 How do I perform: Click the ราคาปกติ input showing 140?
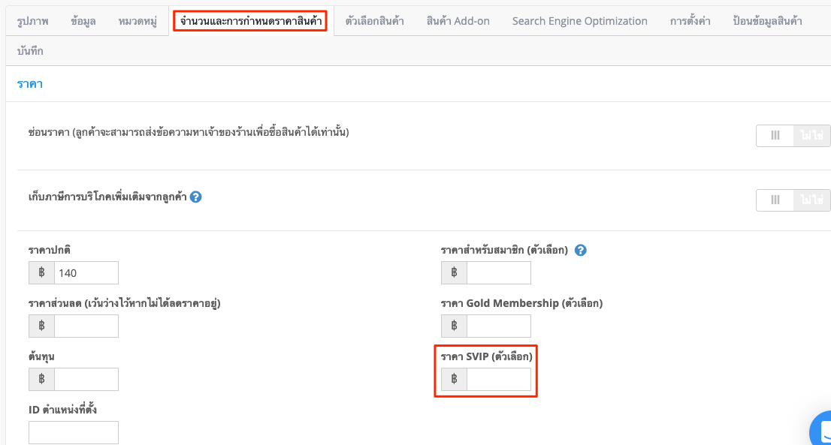(86, 272)
